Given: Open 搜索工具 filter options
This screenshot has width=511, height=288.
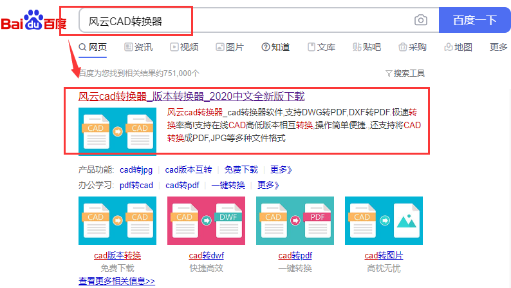Looking at the screenshot, I should tap(405, 73).
